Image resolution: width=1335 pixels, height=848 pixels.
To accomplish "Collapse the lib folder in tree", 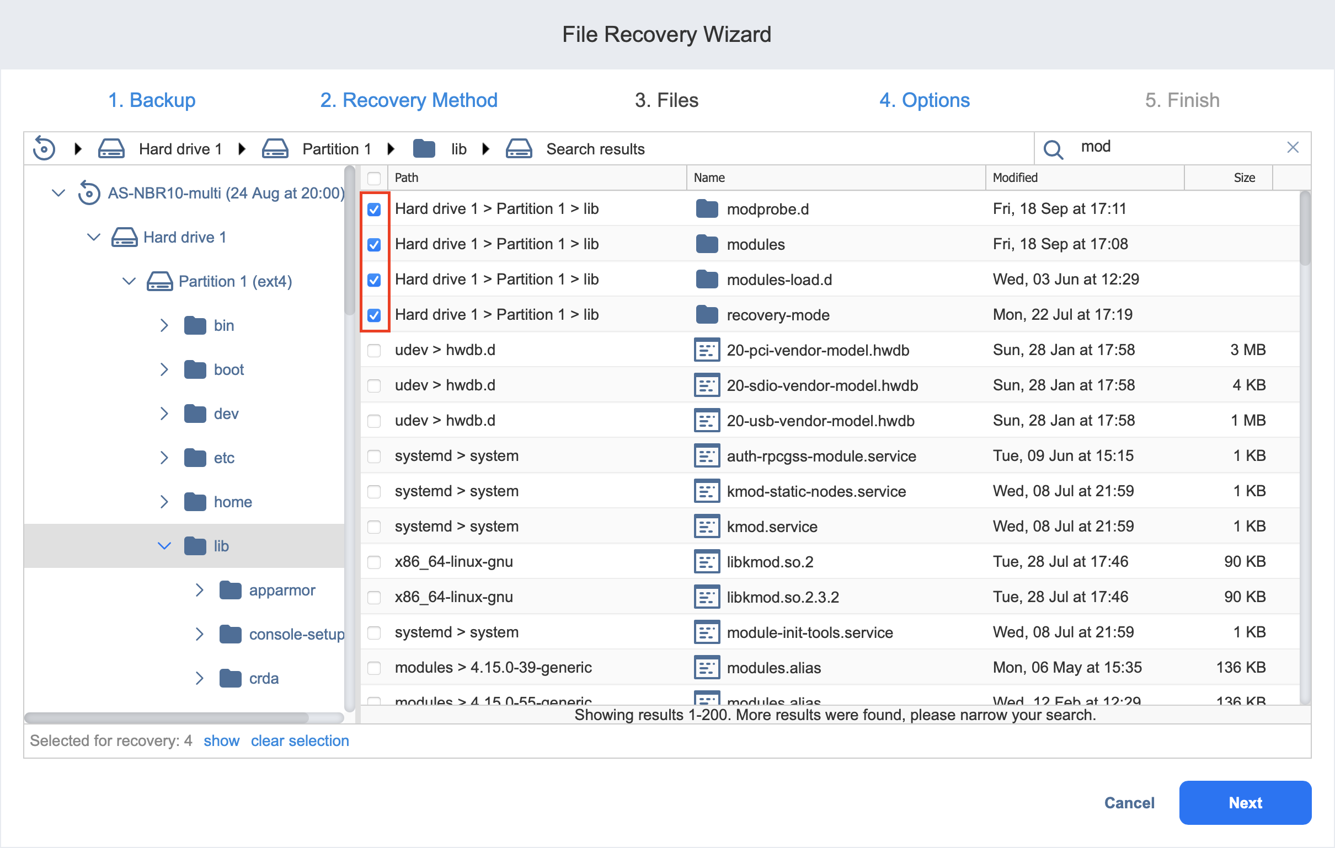I will 164,546.
